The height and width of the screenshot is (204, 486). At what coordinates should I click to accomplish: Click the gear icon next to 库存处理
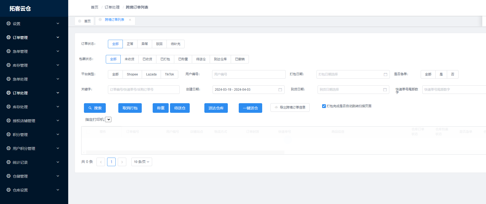pyautogui.click(x=9, y=107)
